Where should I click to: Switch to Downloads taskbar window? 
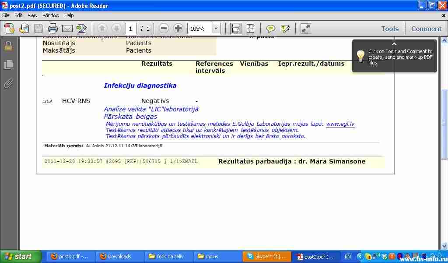point(119,256)
